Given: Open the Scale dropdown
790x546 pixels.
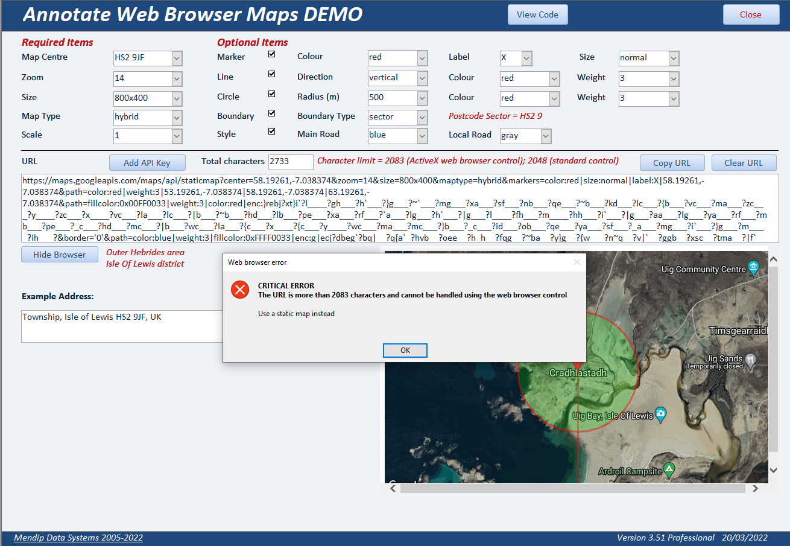Looking at the screenshot, I should point(177,136).
